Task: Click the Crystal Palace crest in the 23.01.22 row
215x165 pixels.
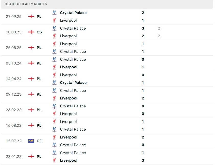Action: click(54, 153)
